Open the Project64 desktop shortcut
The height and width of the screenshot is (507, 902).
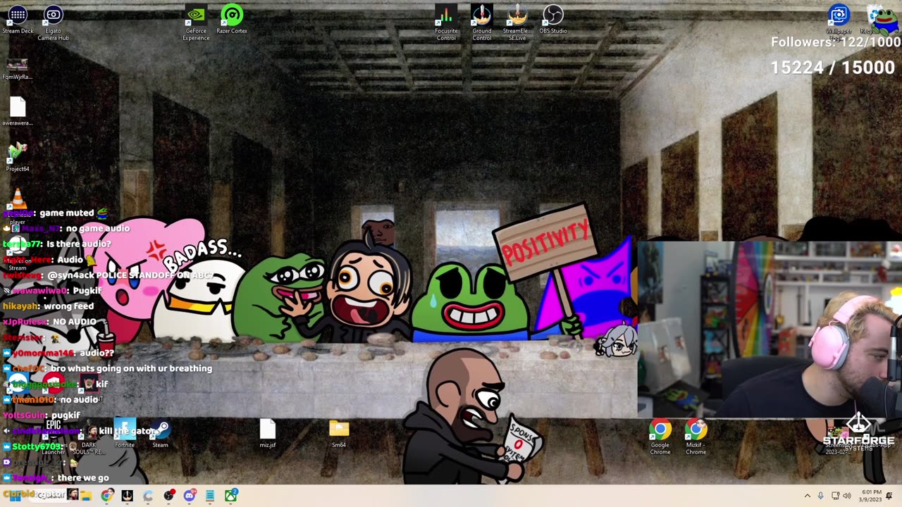click(x=18, y=157)
